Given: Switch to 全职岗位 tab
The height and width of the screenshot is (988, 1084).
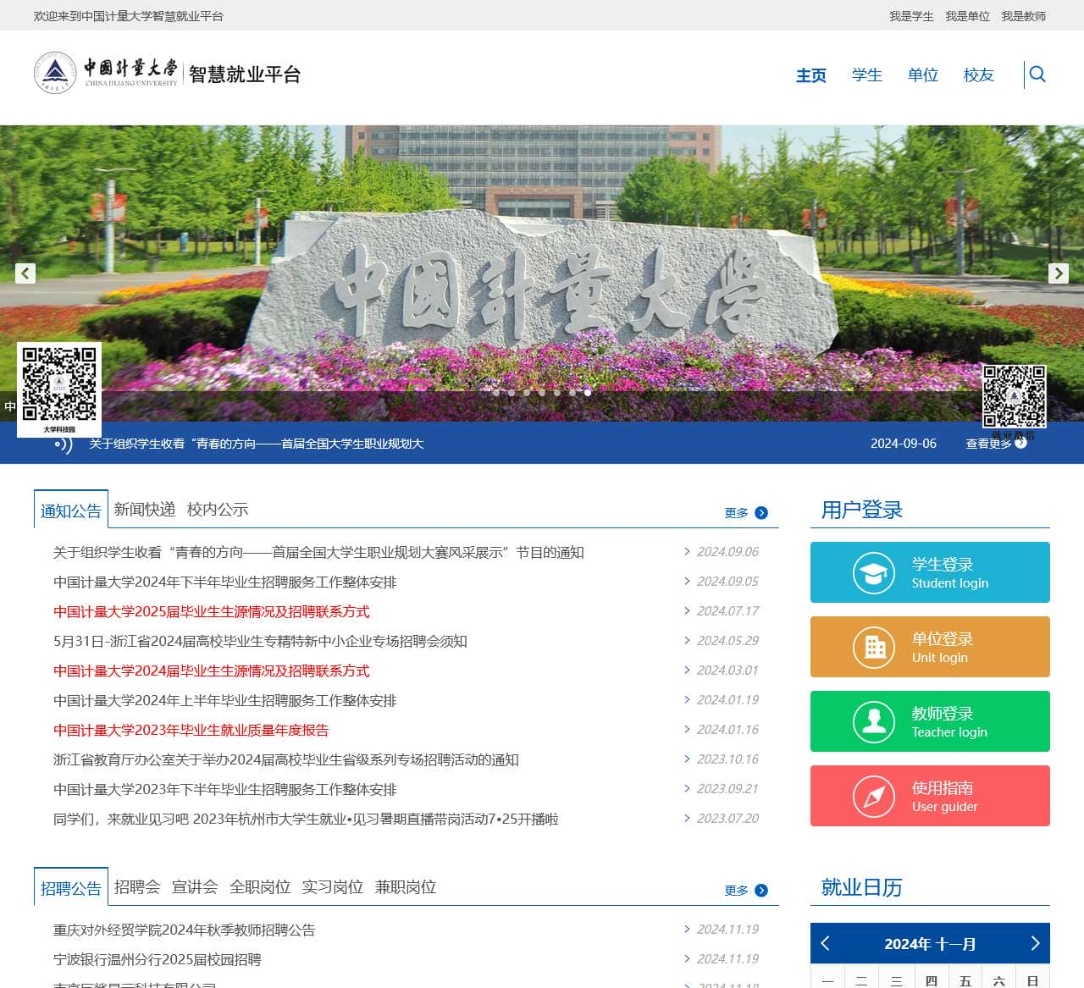Looking at the screenshot, I should [260, 886].
